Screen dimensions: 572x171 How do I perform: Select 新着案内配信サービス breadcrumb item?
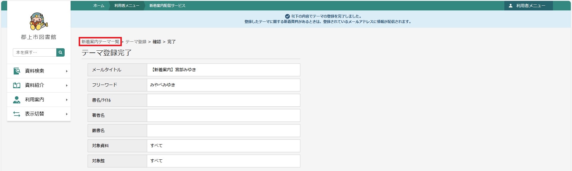pos(167,6)
